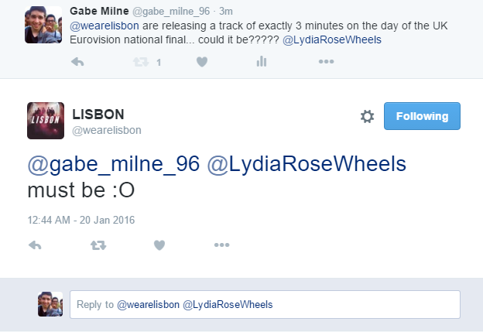This screenshot has width=483, height=332.
Task: Open Gabe Milne's profile avatar
Action: pyautogui.click(x=43, y=25)
